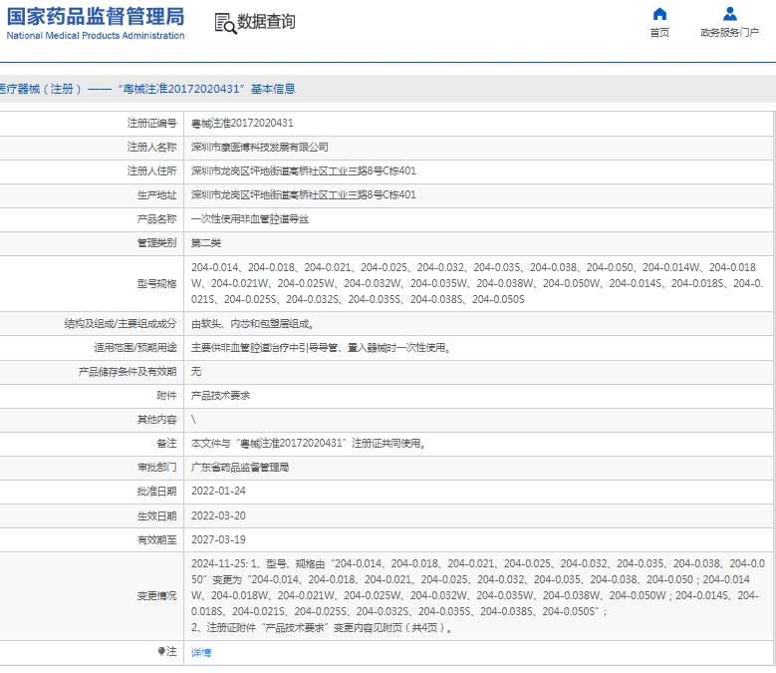
Task: Click the 审批部门 label
Action: click(156, 467)
